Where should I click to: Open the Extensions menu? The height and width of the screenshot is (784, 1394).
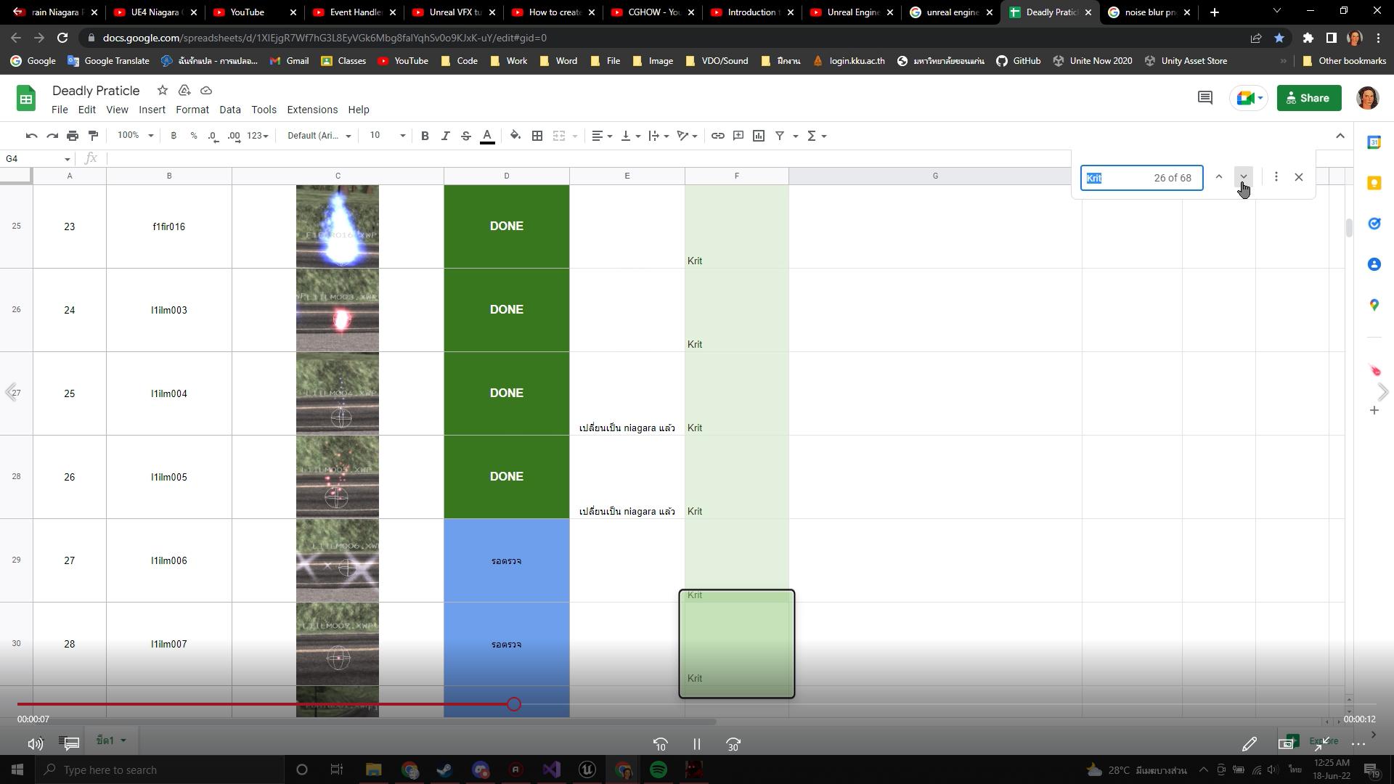(x=311, y=110)
